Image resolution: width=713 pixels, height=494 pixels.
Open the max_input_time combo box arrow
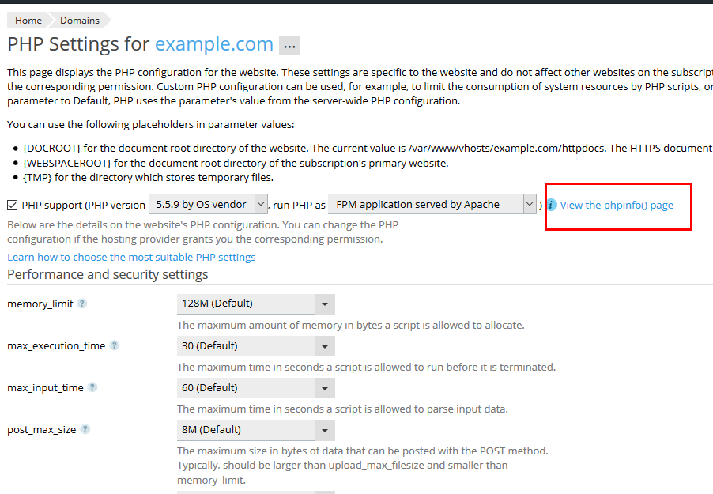tap(324, 388)
